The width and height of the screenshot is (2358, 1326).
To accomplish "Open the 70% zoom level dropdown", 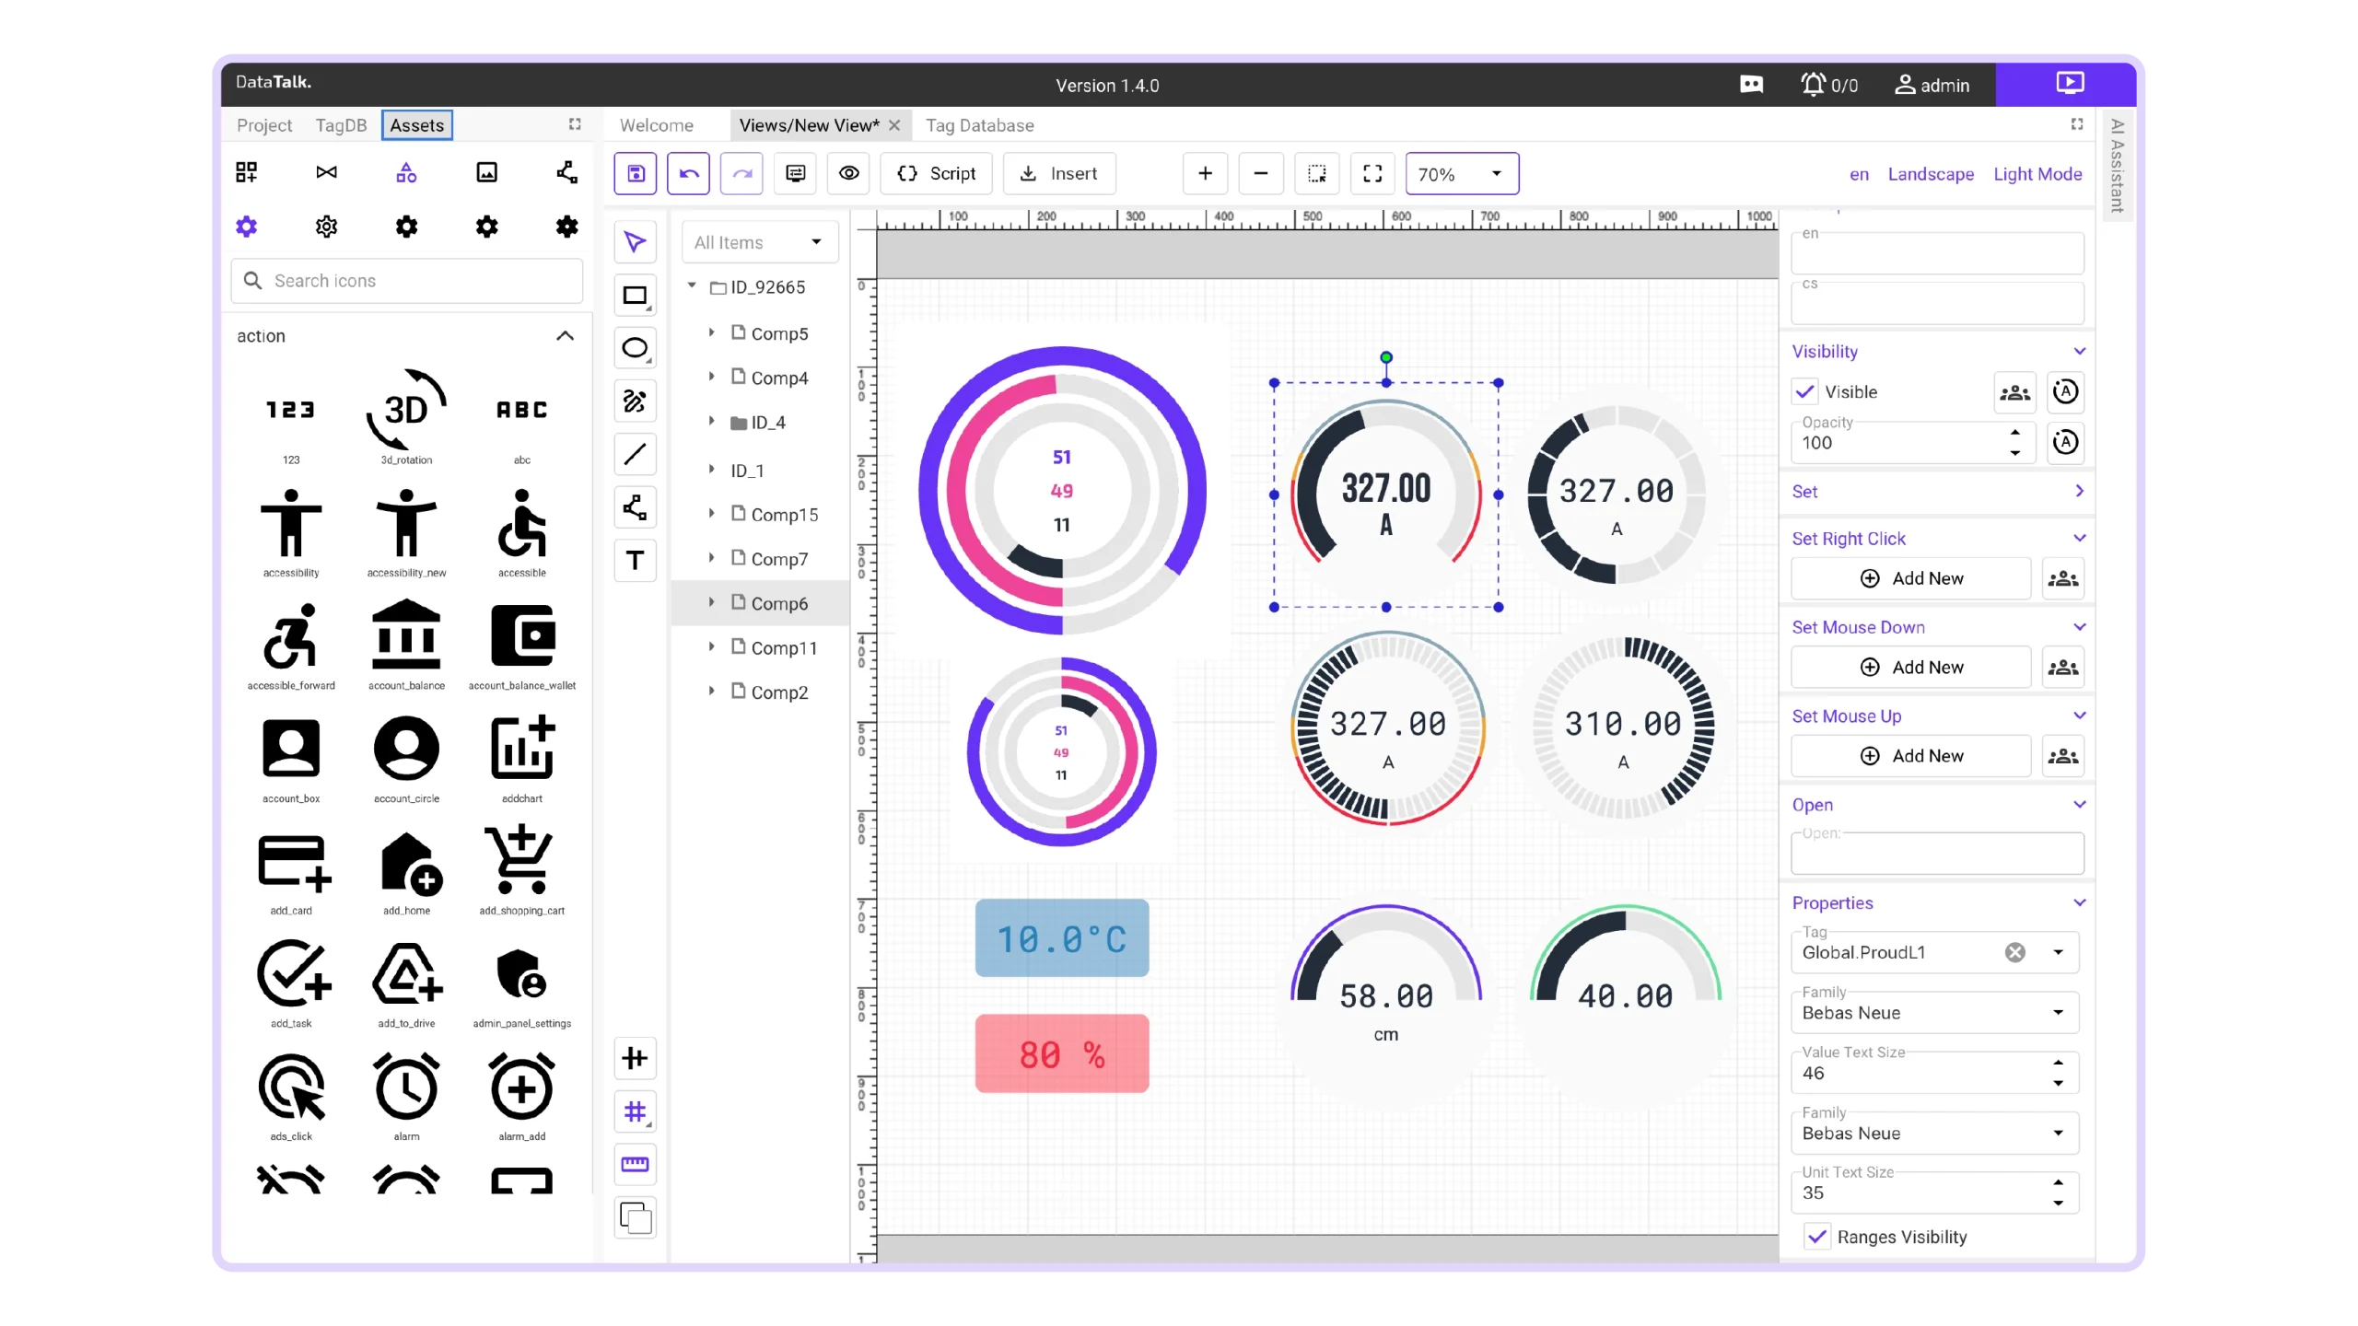I will click(x=1462, y=173).
